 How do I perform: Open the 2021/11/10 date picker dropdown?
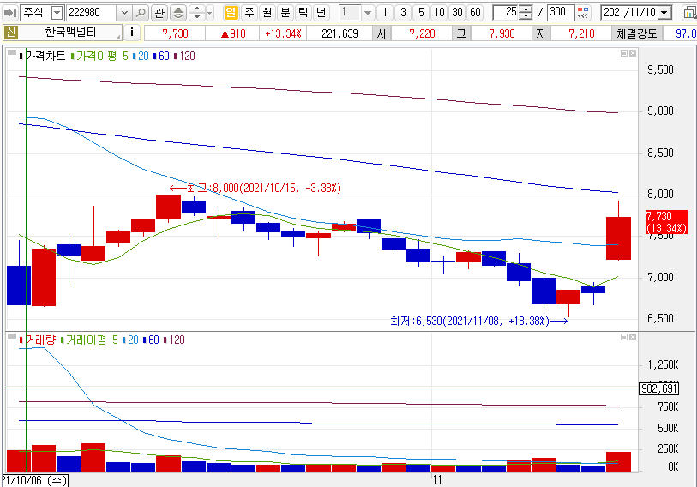665,13
